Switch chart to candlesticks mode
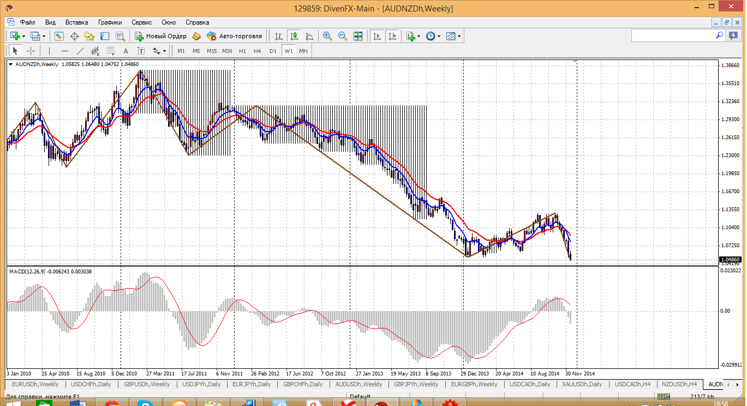The image size is (747, 406). [294, 36]
